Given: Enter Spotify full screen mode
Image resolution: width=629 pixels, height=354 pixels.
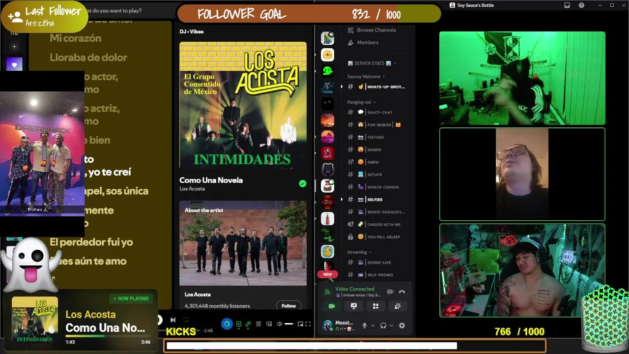Looking at the screenshot, I should point(308,324).
